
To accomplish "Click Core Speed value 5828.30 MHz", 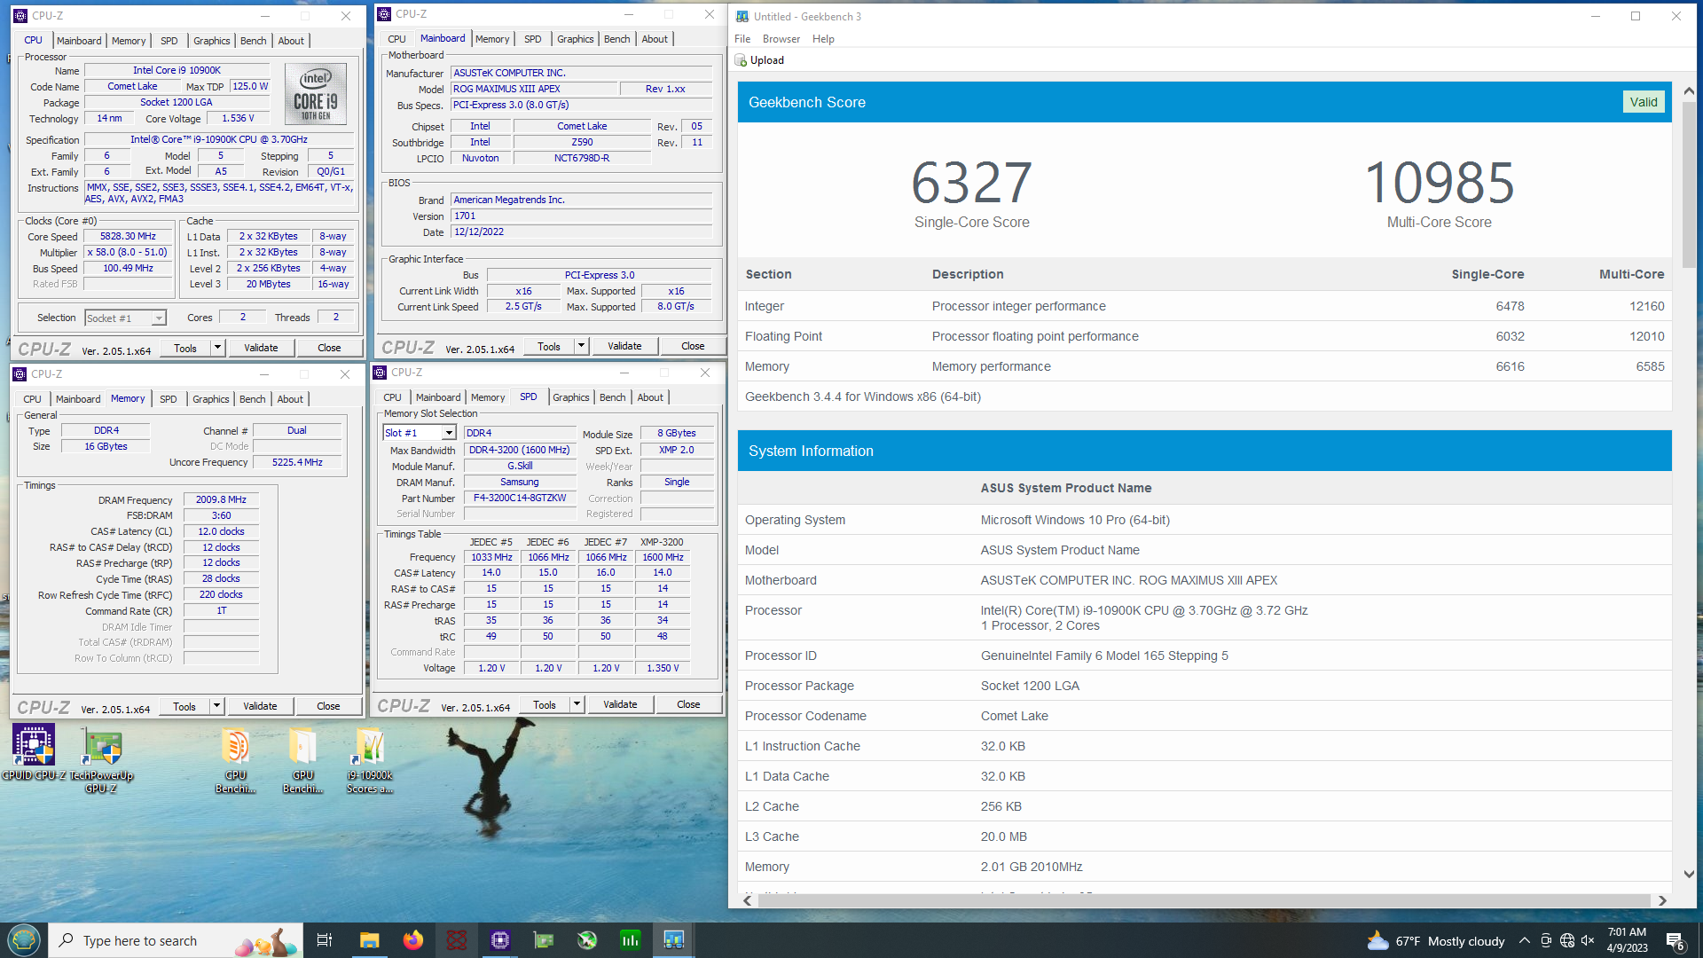I will point(128,237).
